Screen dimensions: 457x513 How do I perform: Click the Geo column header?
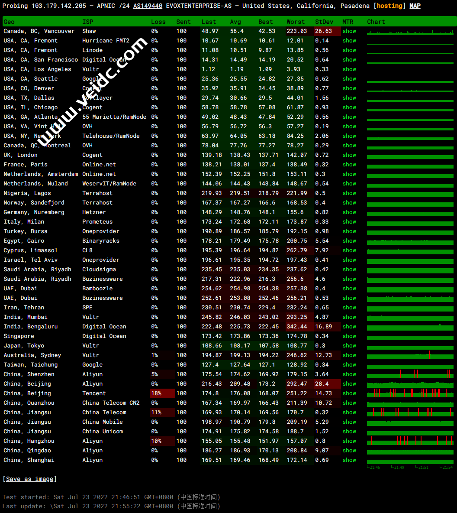click(x=9, y=22)
